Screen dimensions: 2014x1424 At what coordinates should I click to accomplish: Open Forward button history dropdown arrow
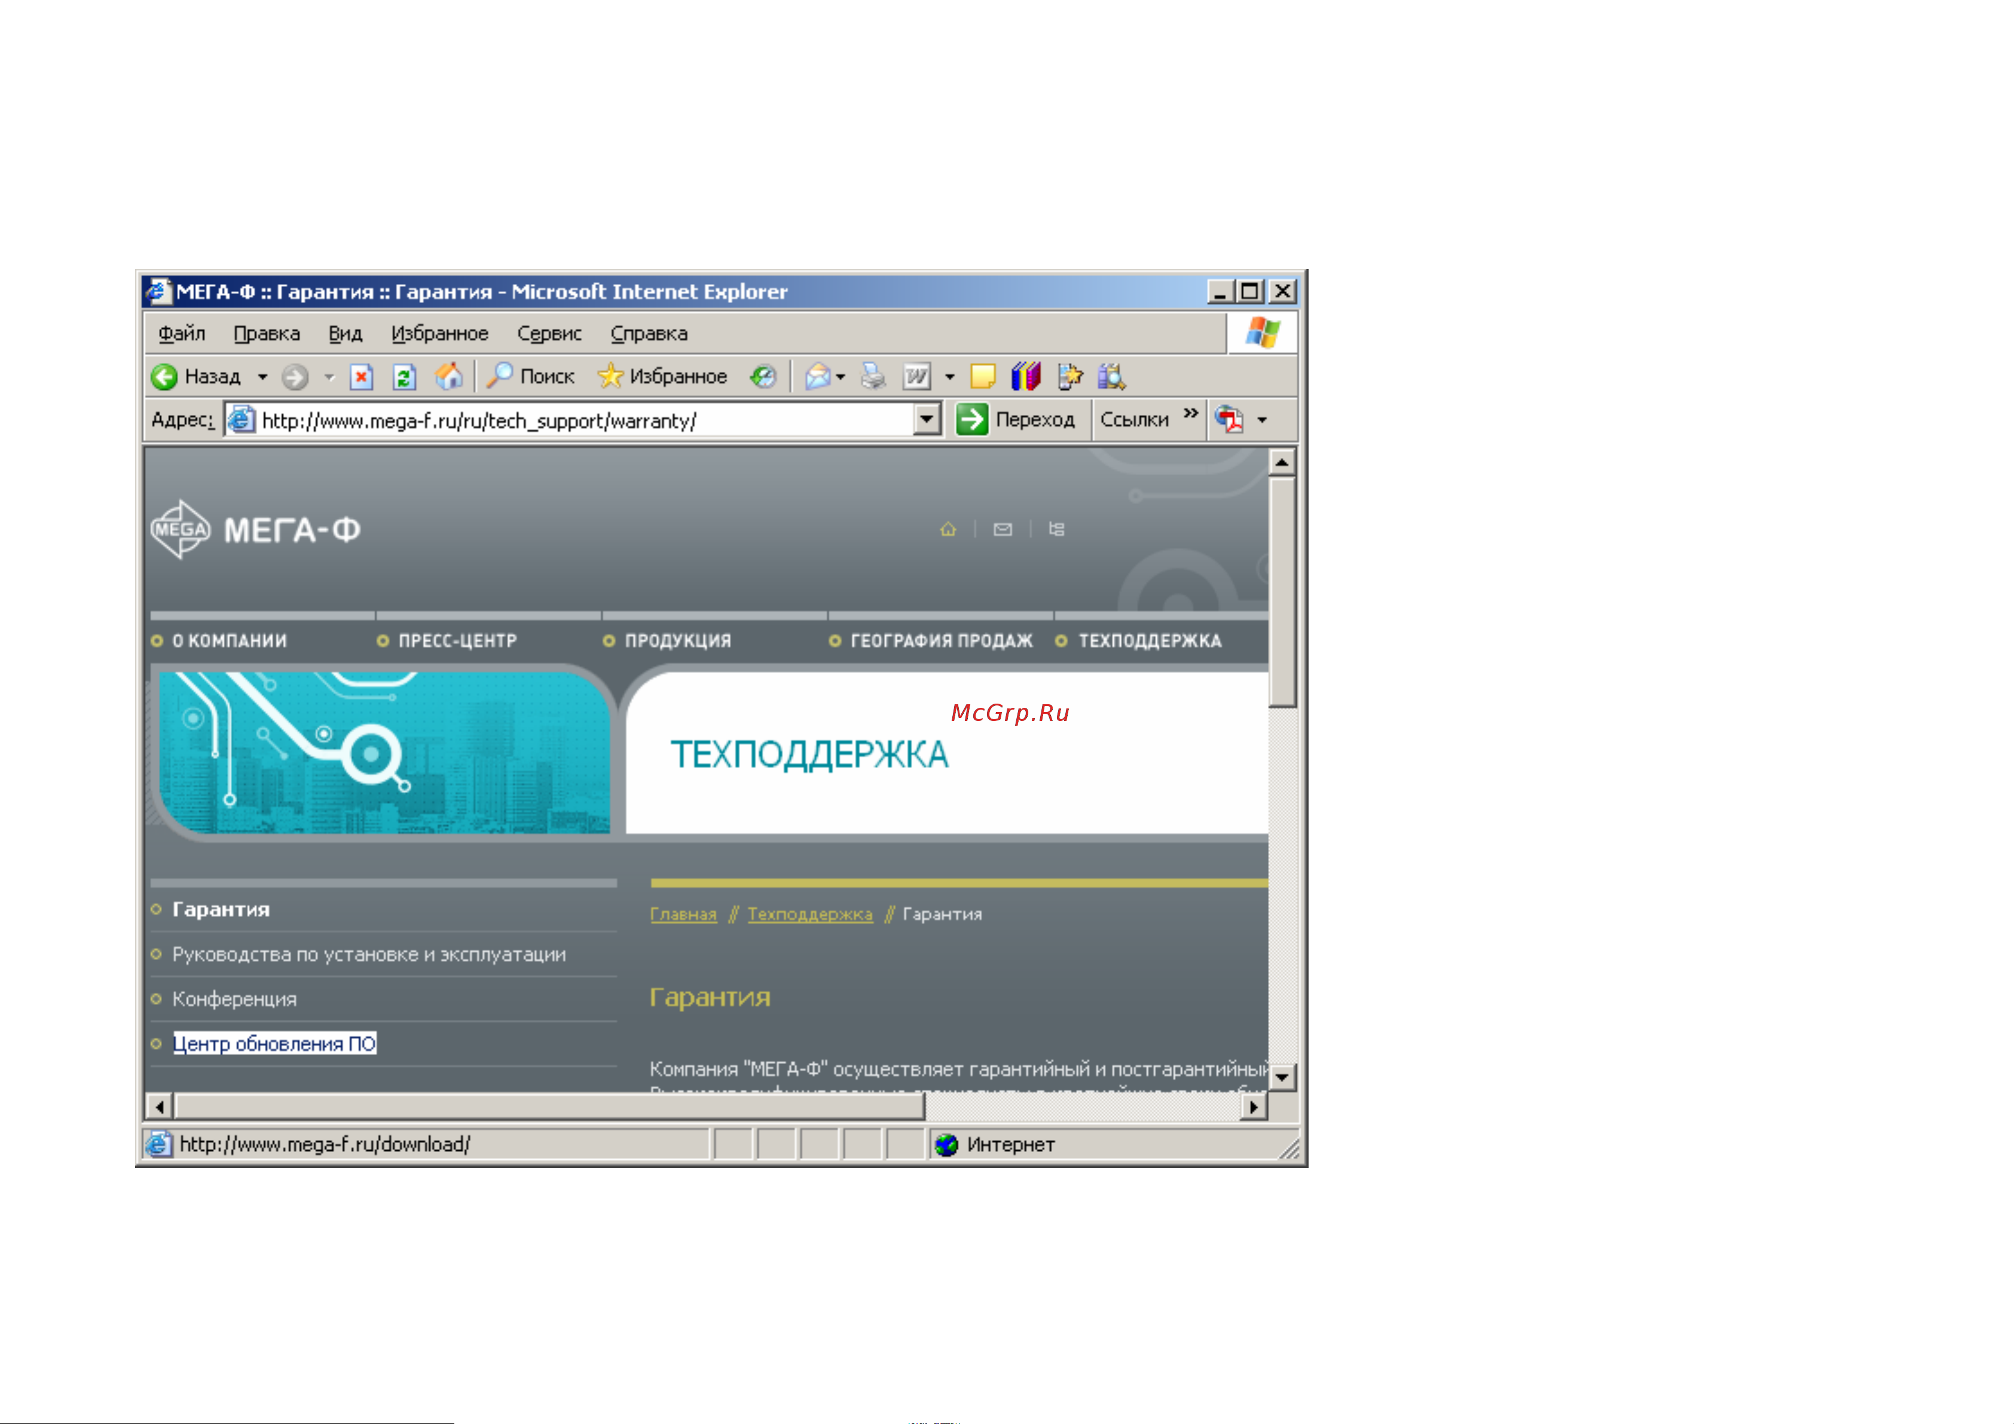[330, 377]
